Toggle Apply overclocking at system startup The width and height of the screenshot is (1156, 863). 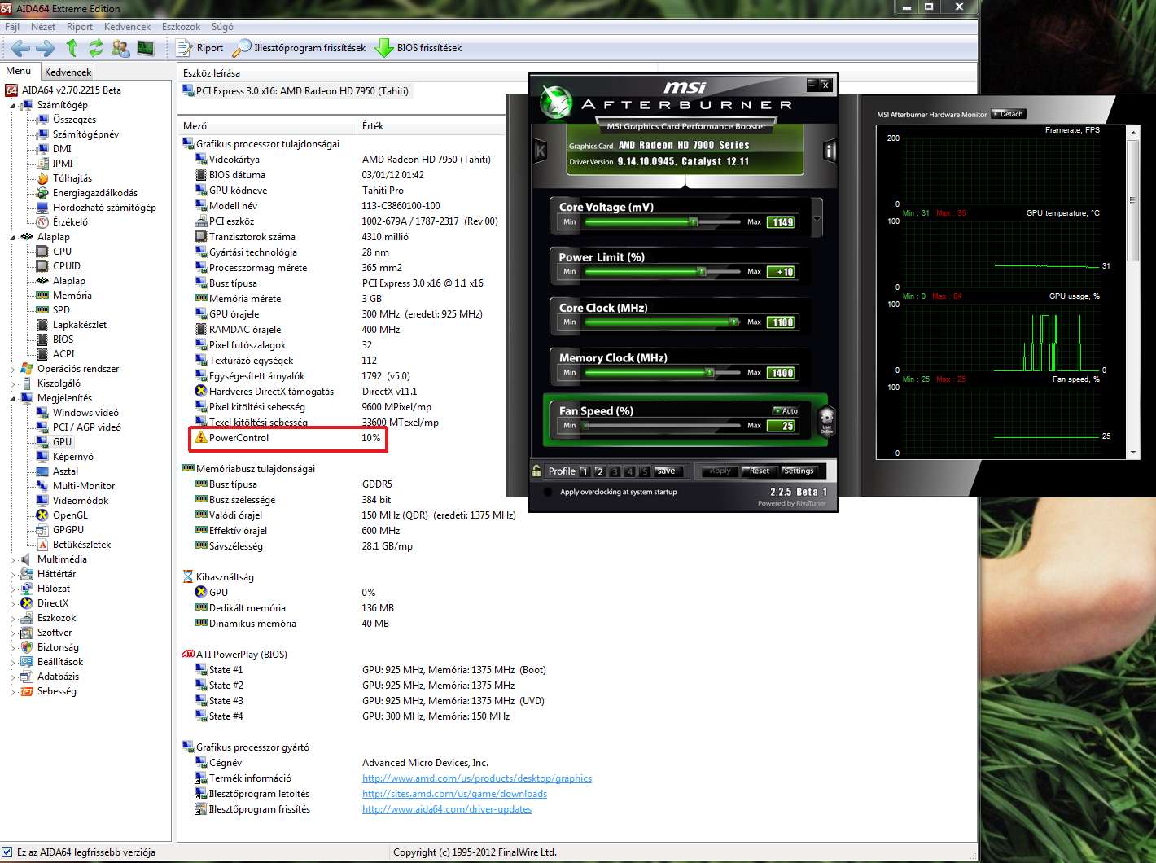(548, 492)
